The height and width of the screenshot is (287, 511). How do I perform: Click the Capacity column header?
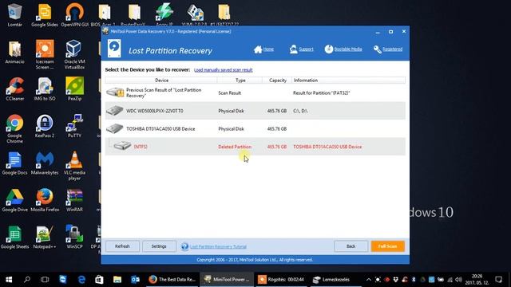click(277, 80)
